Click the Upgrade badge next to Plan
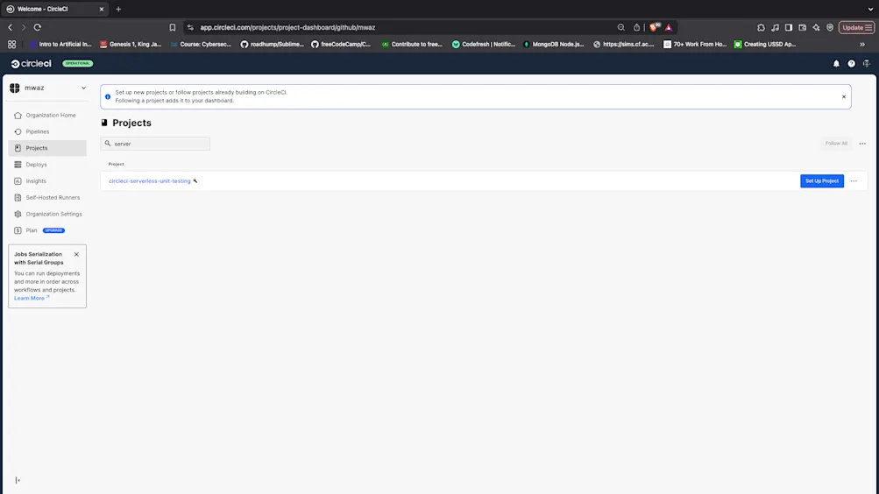 53,230
